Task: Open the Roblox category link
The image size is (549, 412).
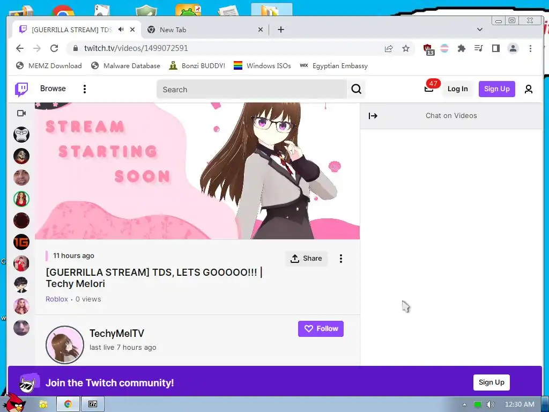Action: pyautogui.click(x=57, y=299)
